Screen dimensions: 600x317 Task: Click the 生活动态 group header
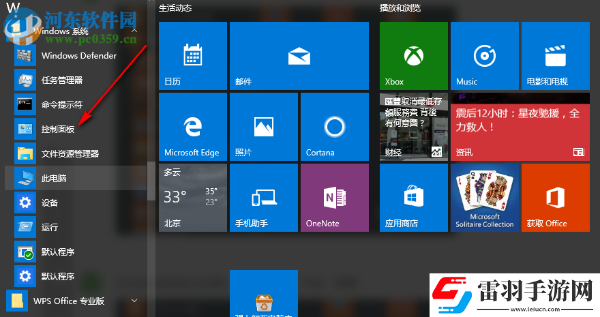pyautogui.click(x=175, y=8)
